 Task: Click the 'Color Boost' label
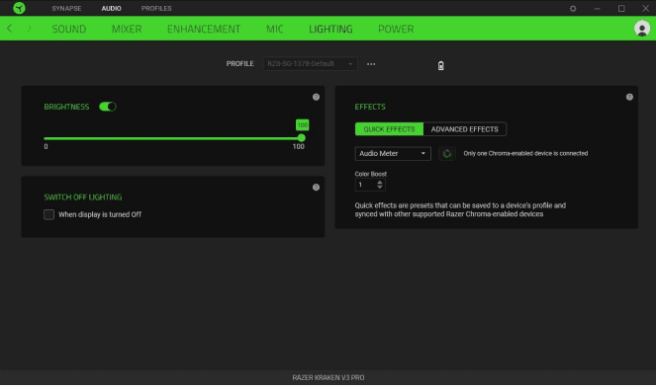[371, 174]
